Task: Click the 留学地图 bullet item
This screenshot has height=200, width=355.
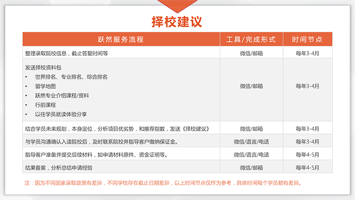Action: click(45, 86)
